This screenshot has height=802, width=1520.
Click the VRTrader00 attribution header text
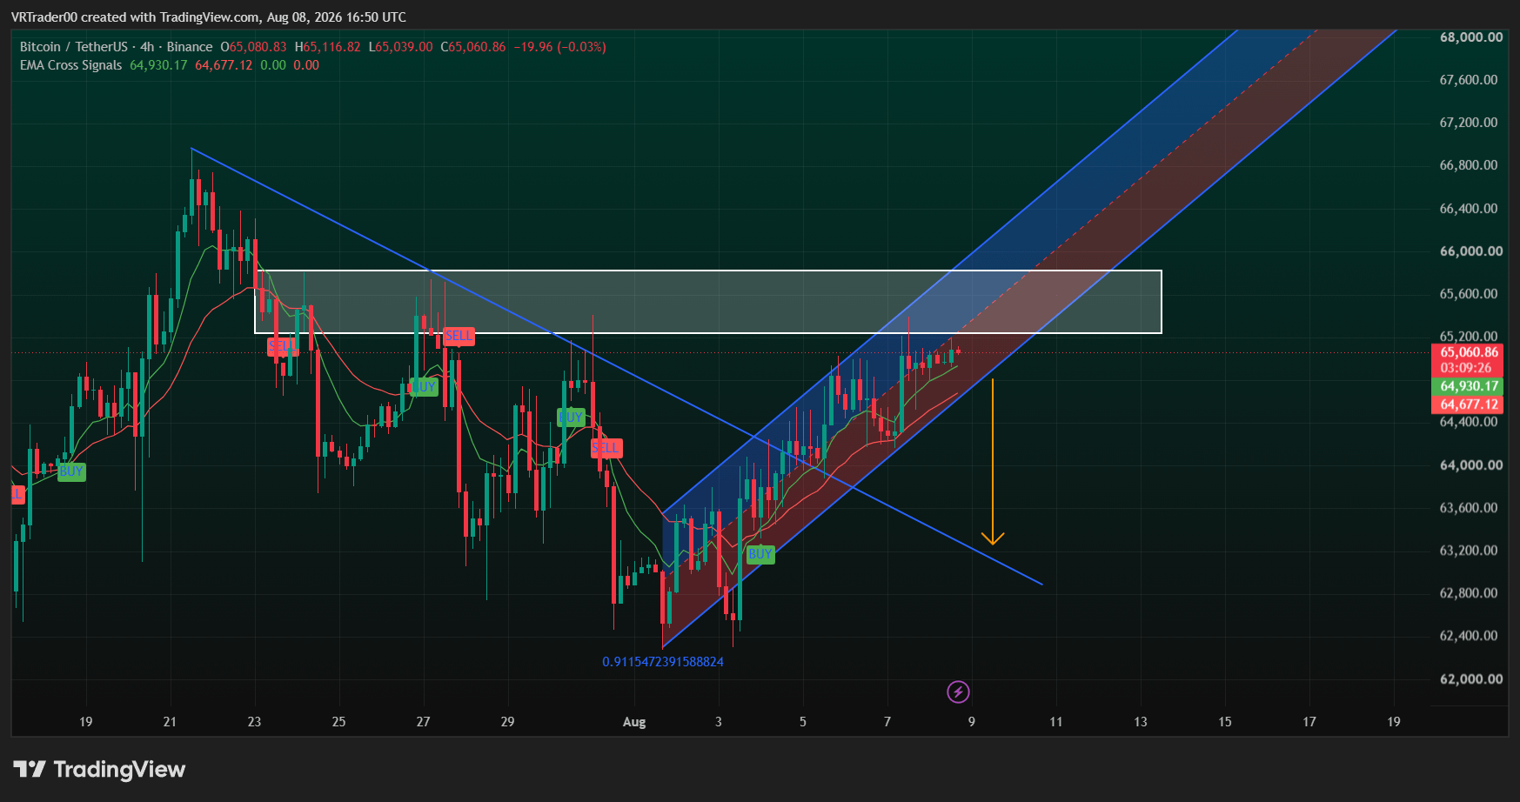(x=209, y=17)
